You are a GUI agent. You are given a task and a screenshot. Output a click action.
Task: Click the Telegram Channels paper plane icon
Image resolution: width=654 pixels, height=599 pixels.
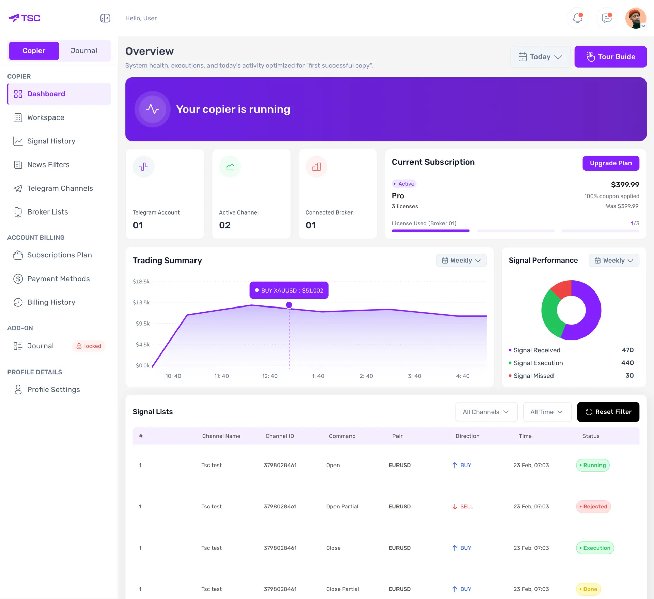click(x=18, y=188)
